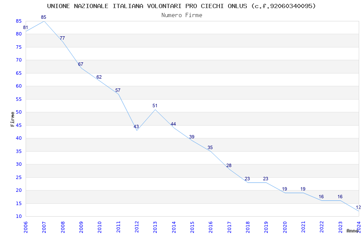Click the Anno axis label
This screenshot has width=363, height=235.
pos(352,231)
